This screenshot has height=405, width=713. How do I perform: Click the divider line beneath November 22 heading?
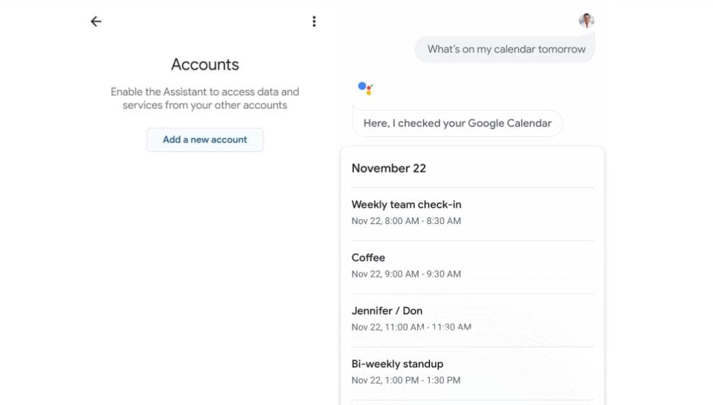pyautogui.click(x=472, y=187)
